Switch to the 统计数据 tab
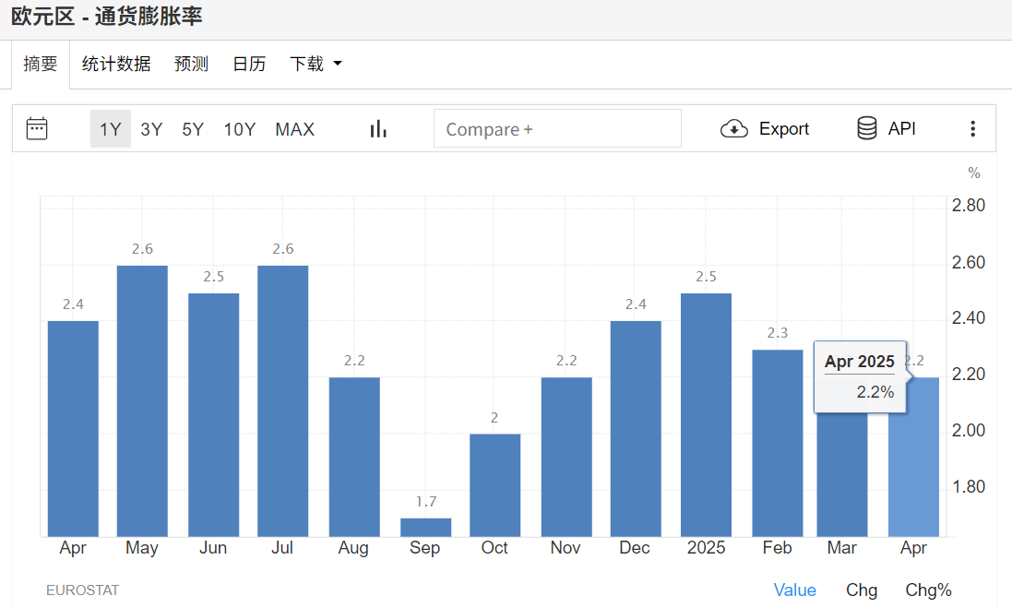The width and height of the screenshot is (1012, 608). point(116,64)
